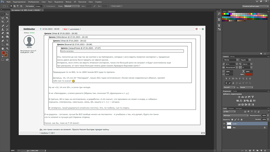This screenshot has width=270, height=152.
Task: Select the Brush tool
Action: 7,26
